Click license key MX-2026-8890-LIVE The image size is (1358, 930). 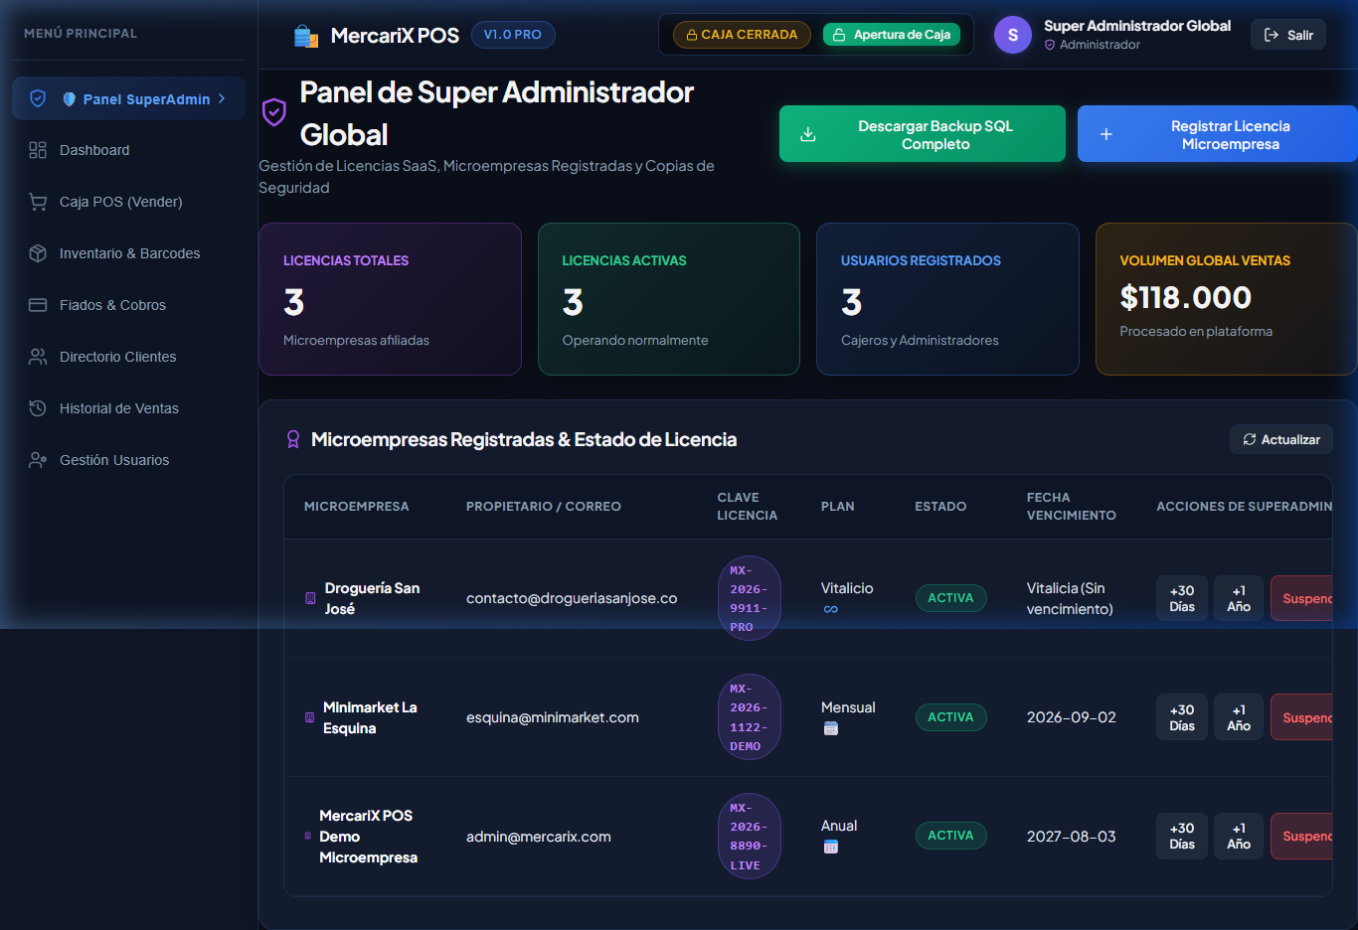coord(750,836)
